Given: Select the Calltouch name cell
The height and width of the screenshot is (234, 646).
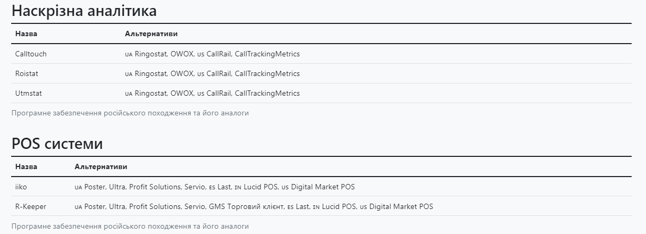Looking at the screenshot, I should (x=31, y=54).
